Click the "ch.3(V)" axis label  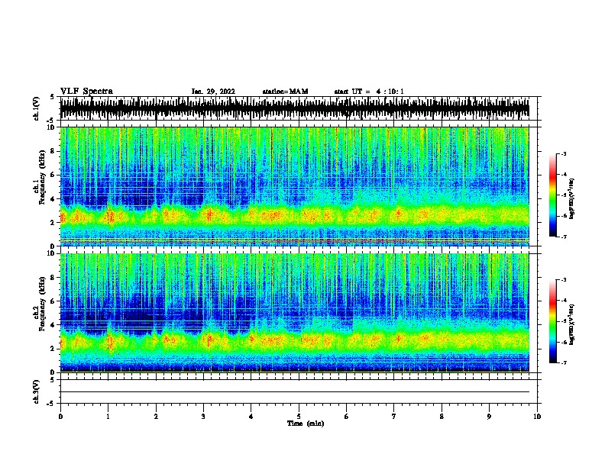(36, 391)
